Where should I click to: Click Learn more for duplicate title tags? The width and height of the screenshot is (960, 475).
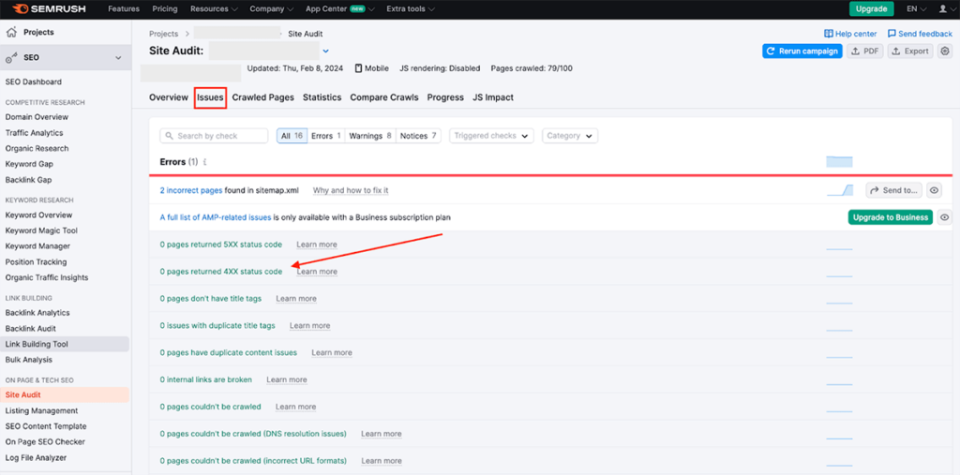(x=309, y=326)
